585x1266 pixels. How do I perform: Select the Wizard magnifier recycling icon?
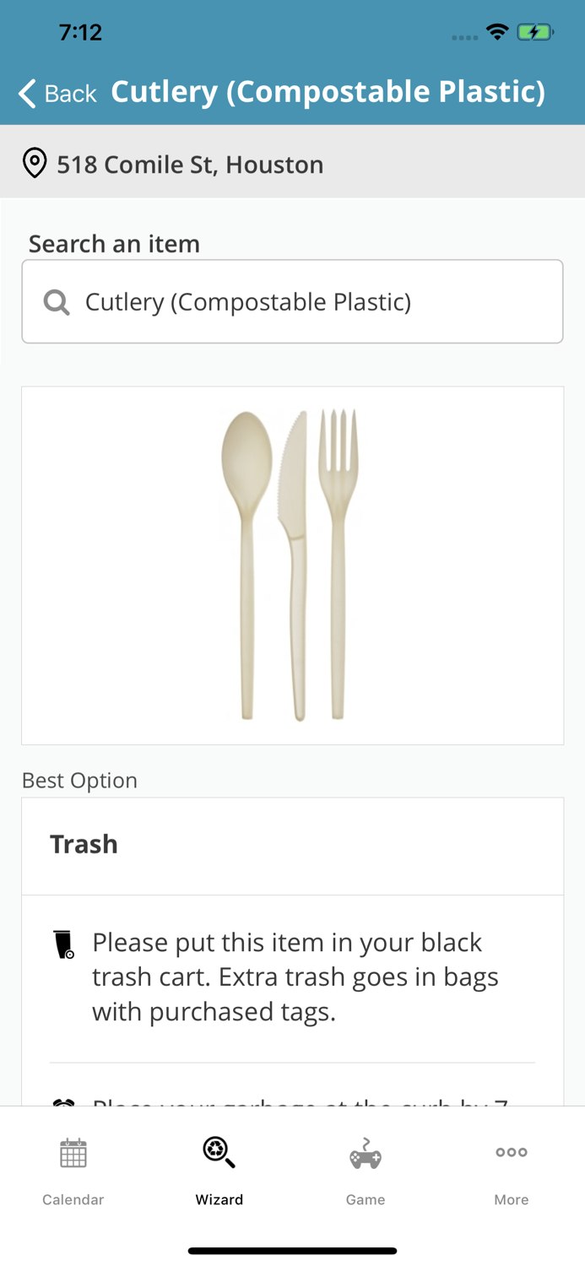(219, 1151)
